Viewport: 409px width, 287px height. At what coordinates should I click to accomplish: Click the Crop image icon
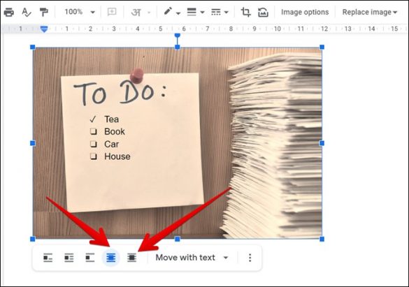245,12
